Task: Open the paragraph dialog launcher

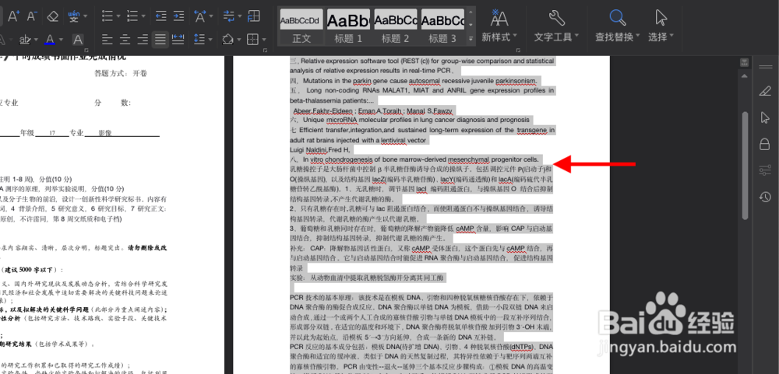Action: point(266,51)
